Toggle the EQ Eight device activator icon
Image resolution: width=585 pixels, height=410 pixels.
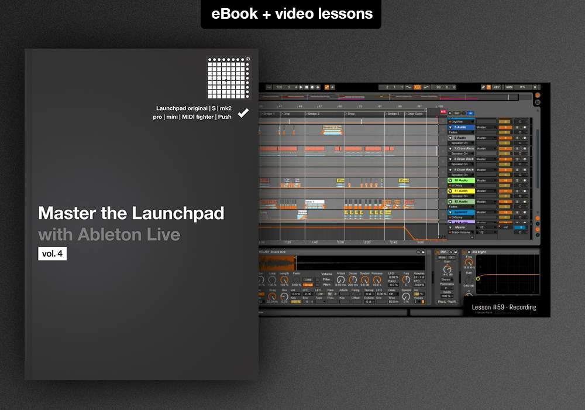point(464,252)
